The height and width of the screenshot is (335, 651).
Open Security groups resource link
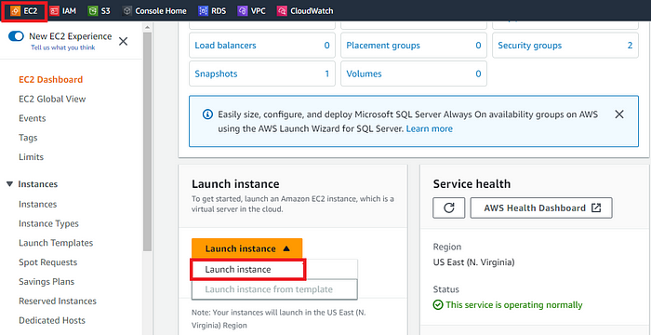click(x=530, y=46)
